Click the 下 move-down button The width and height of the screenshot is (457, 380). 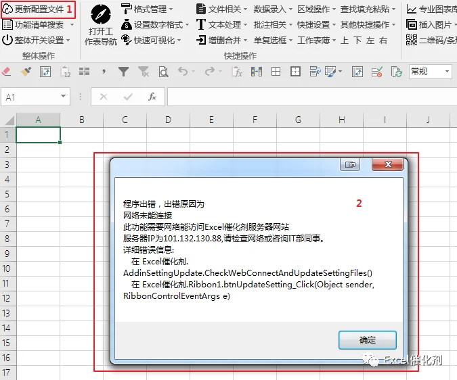[357, 40]
